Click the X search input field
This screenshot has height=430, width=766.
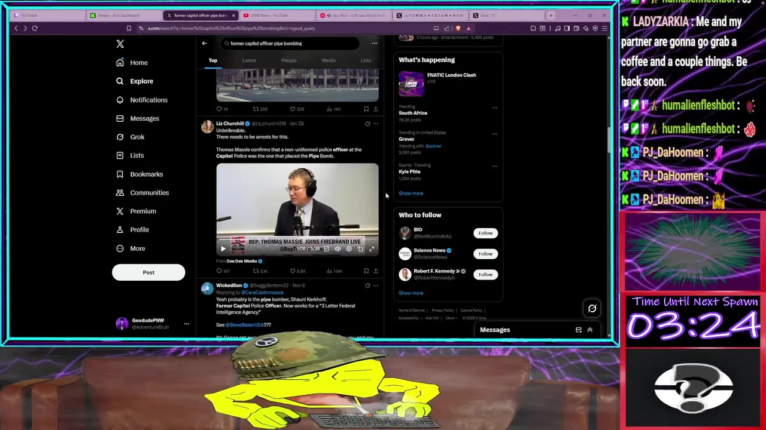[289, 44]
